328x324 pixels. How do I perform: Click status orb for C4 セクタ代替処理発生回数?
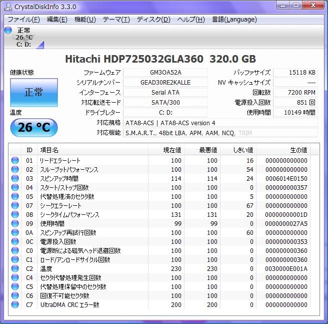tap(15, 277)
